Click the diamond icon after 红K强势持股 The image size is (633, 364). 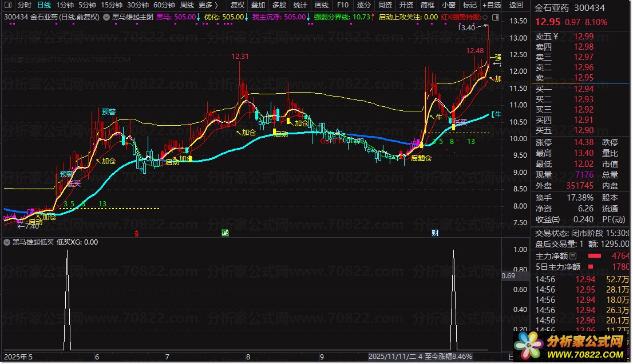coord(485,17)
